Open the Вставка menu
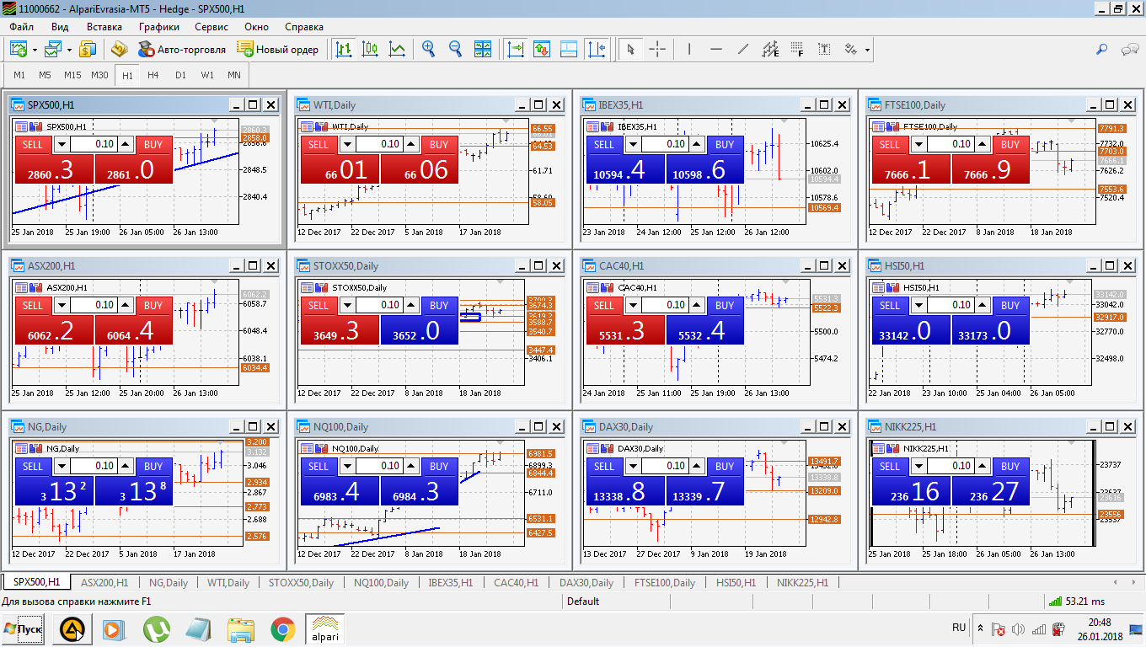Screen dimensions: 1146x647 click(x=104, y=27)
